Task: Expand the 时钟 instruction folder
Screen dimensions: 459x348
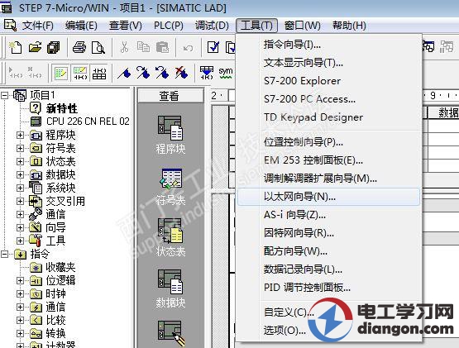Action: pyautogui.click(x=20, y=293)
